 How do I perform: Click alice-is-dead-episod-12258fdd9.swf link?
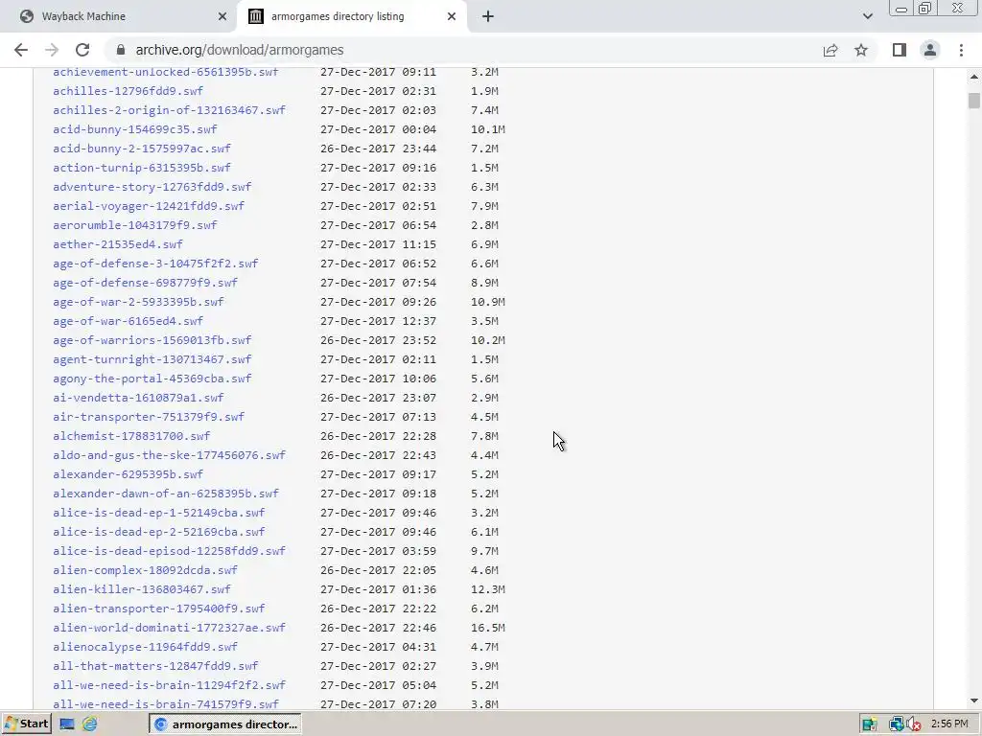click(169, 551)
